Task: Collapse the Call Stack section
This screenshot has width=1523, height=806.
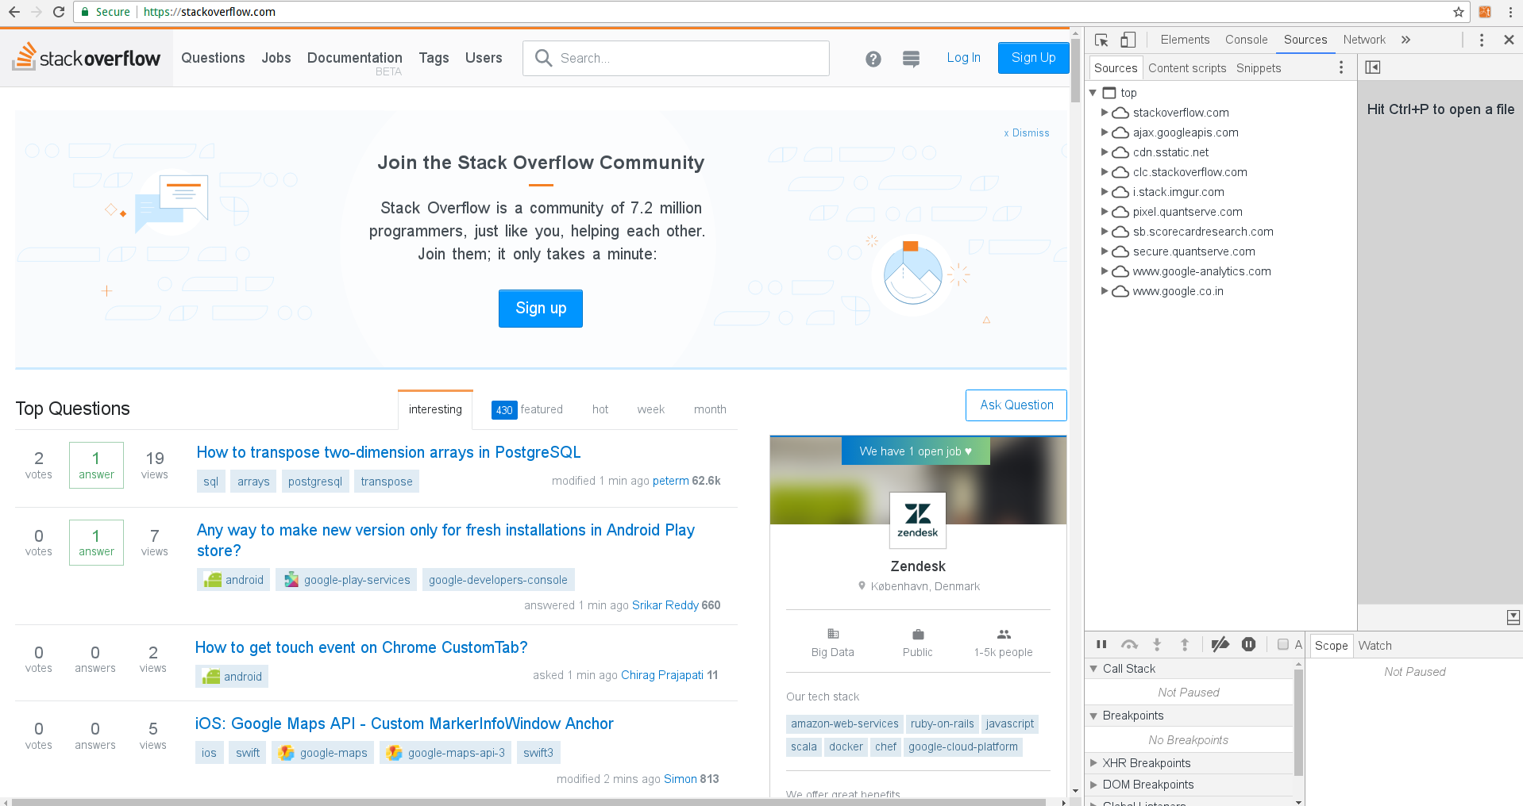Action: coord(1094,669)
